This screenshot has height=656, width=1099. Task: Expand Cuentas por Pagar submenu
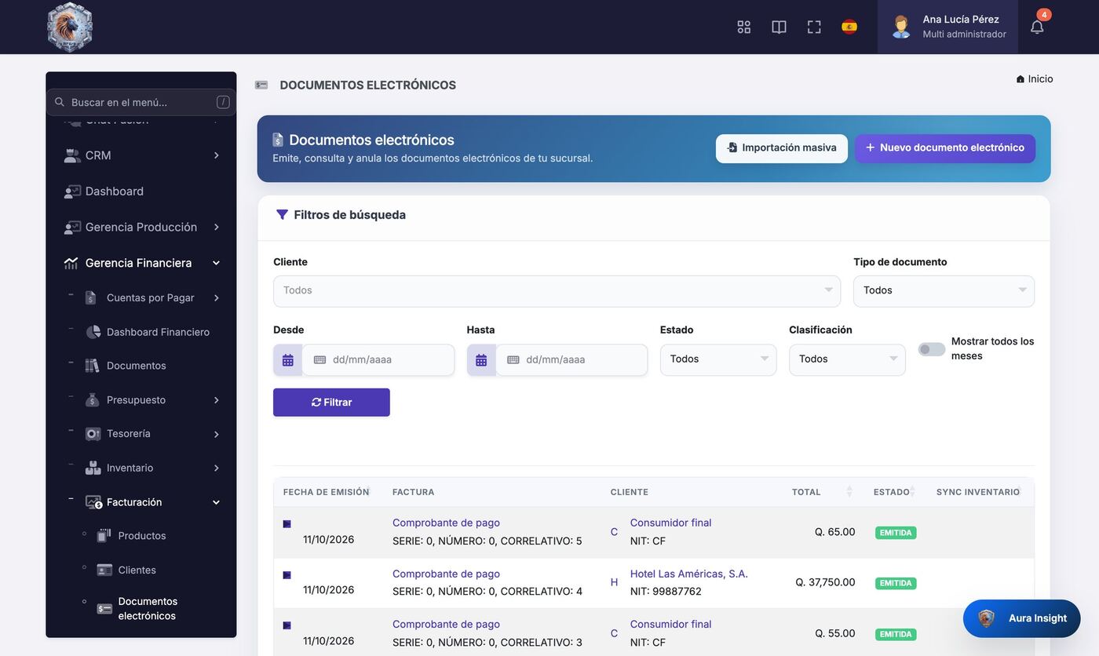click(152, 297)
